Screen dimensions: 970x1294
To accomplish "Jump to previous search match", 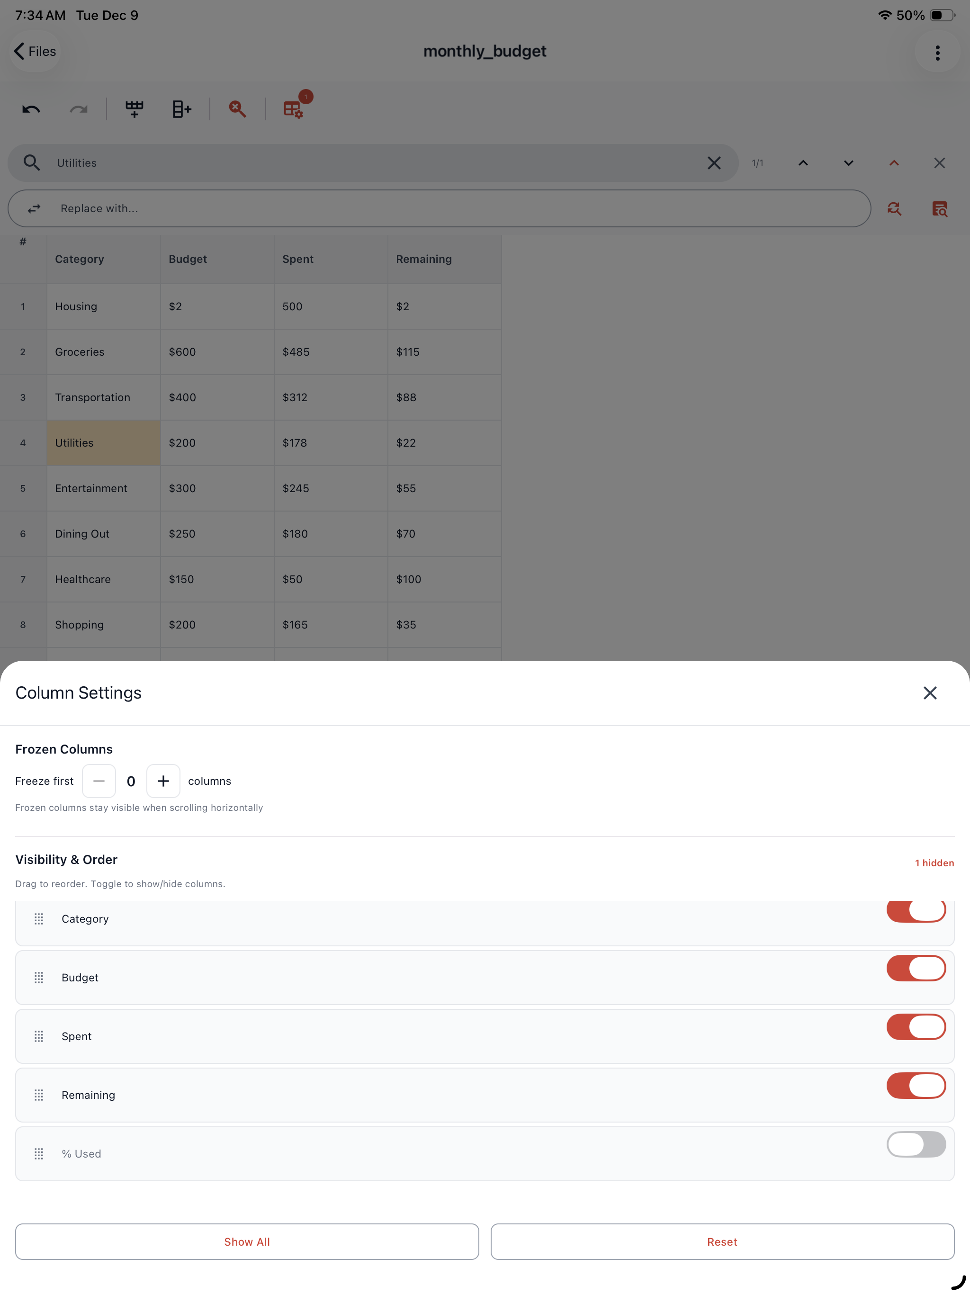I will tap(803, 162).
